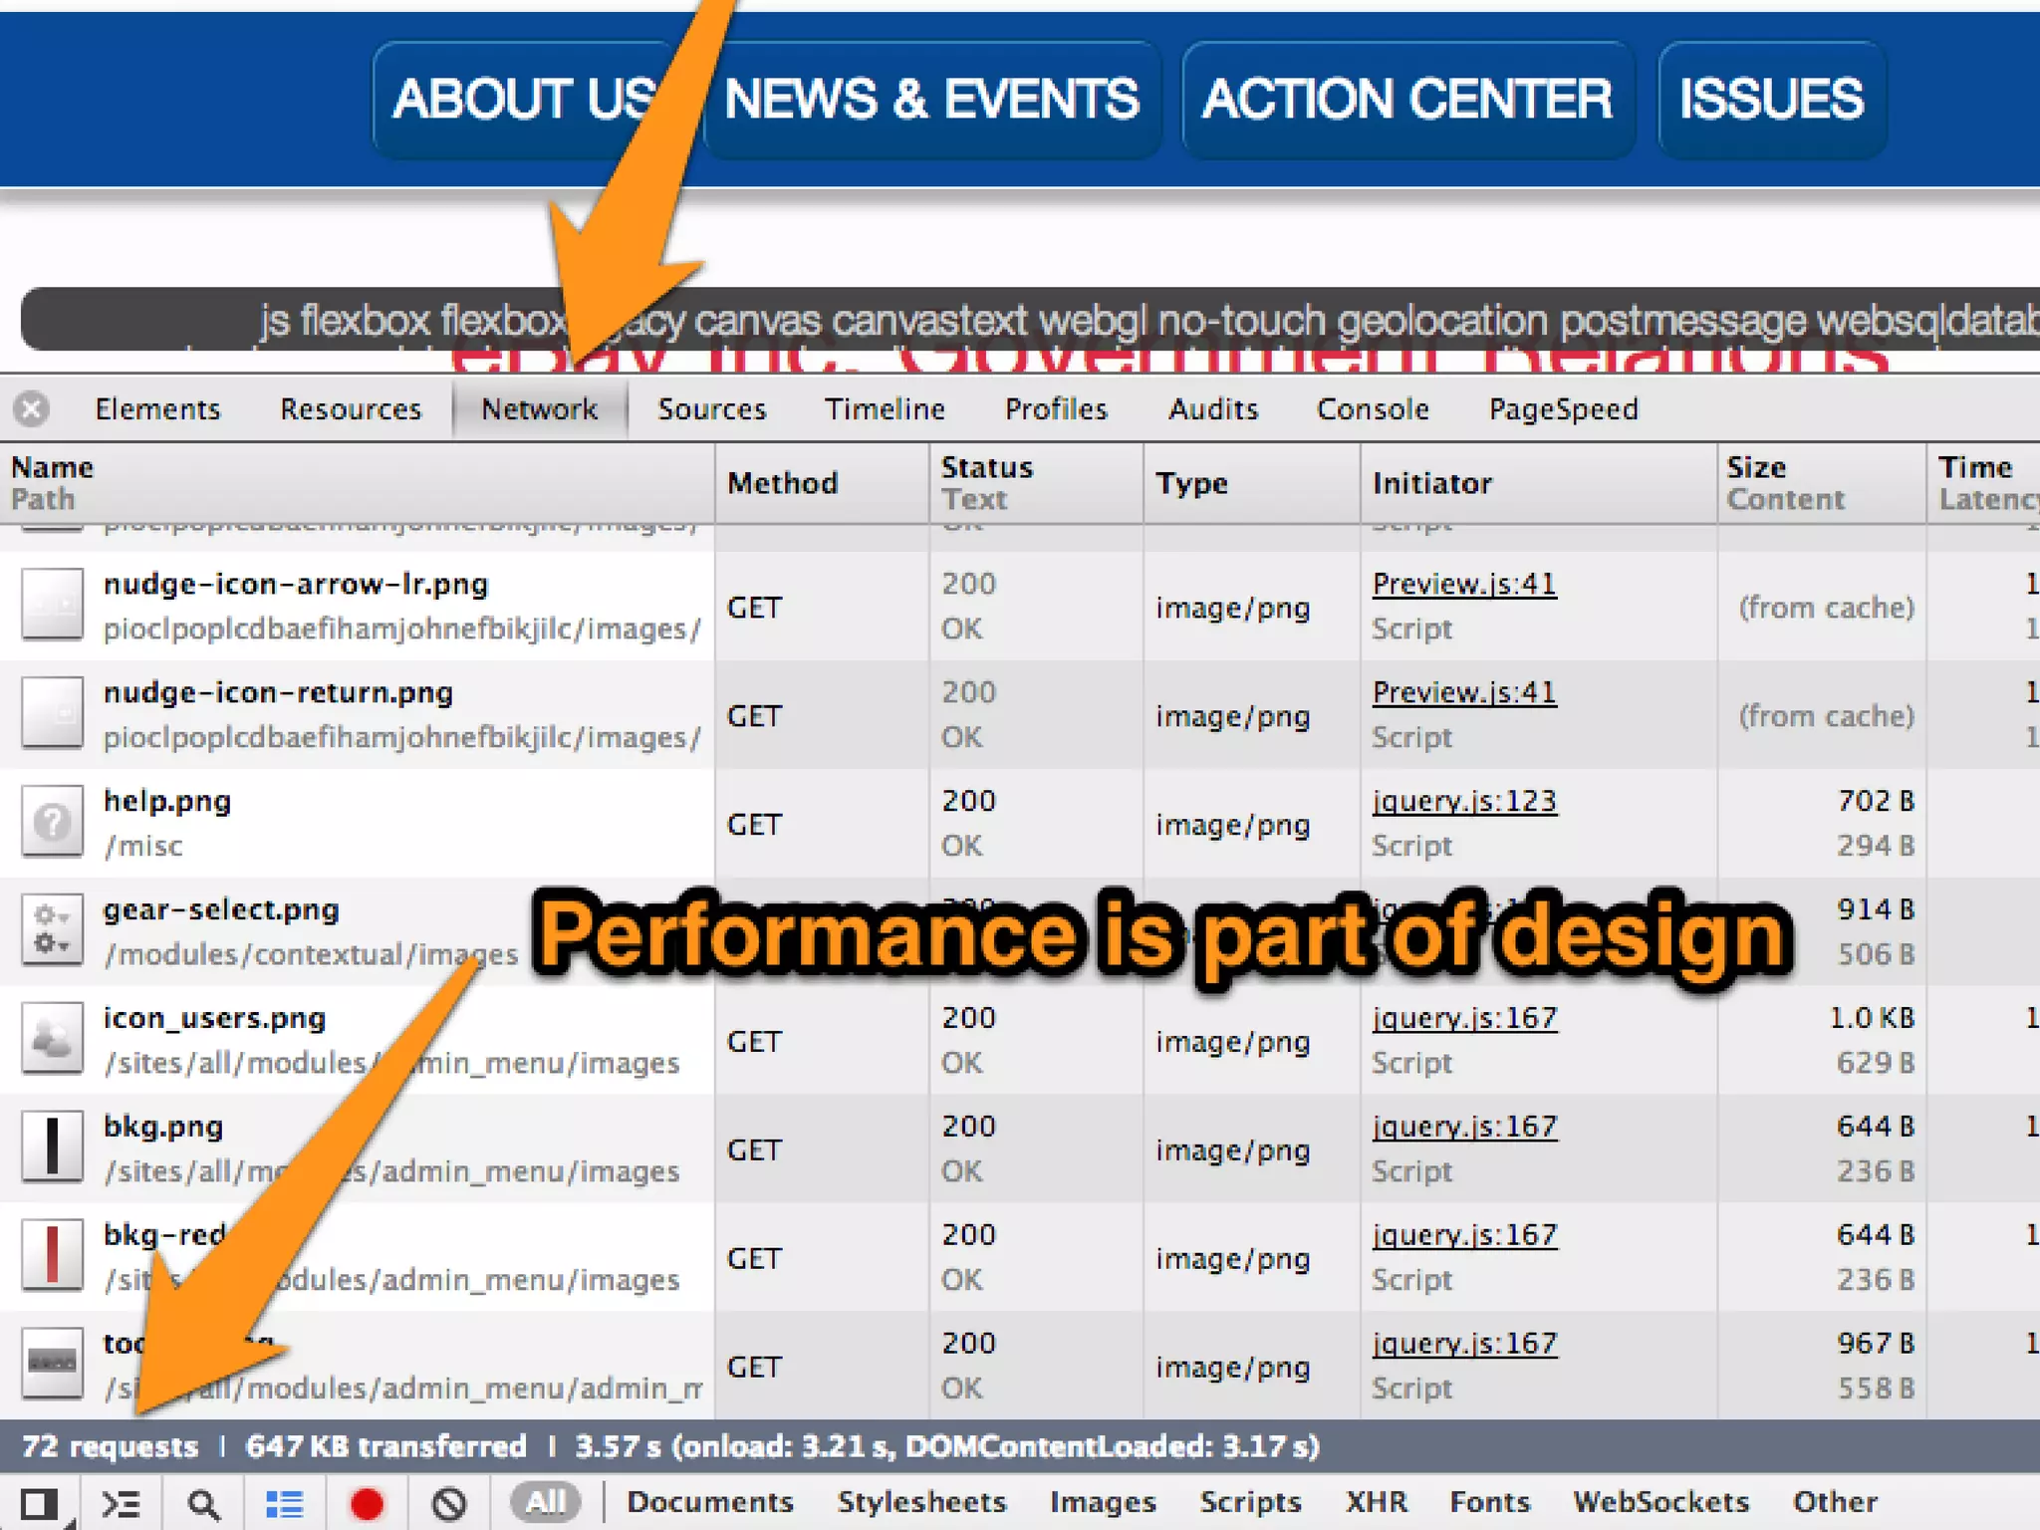2040x1530 pixels.
Task: Sort by the Time Latency column header
Action: pos(1983,483)
